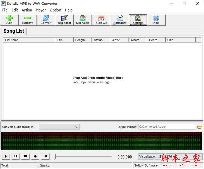Screen dimensions: 204x169
Task: Open the Player menu
Action: tap(41, 10)
